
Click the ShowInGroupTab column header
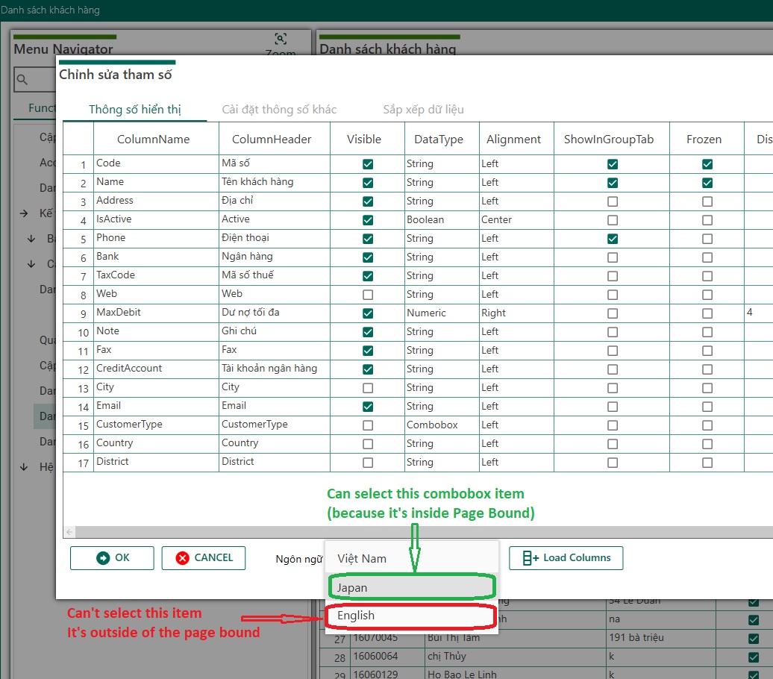611,139
